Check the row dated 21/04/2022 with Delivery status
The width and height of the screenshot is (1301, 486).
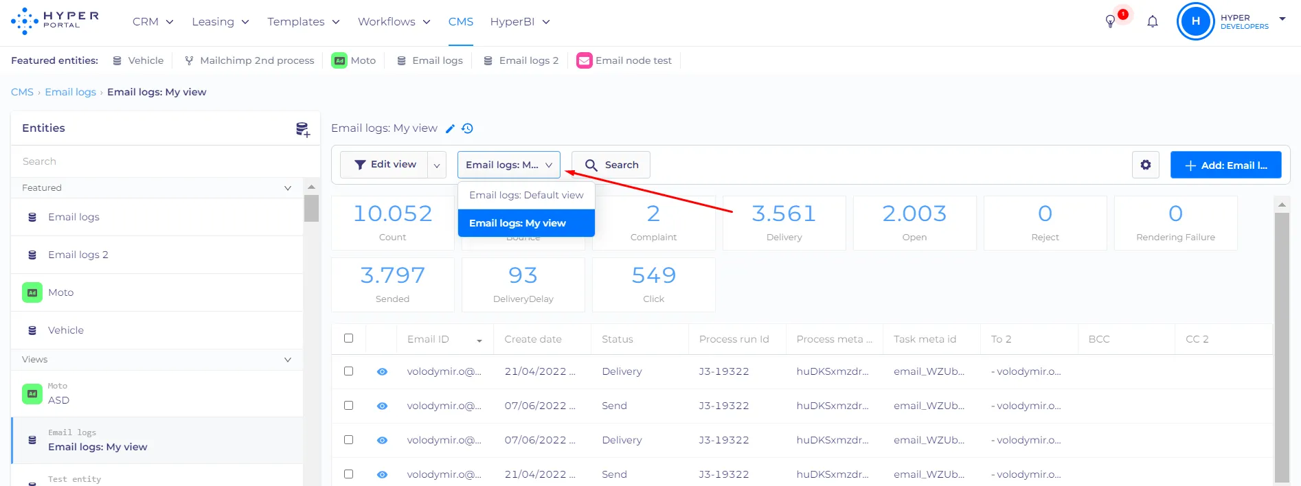tap(349, 371)
